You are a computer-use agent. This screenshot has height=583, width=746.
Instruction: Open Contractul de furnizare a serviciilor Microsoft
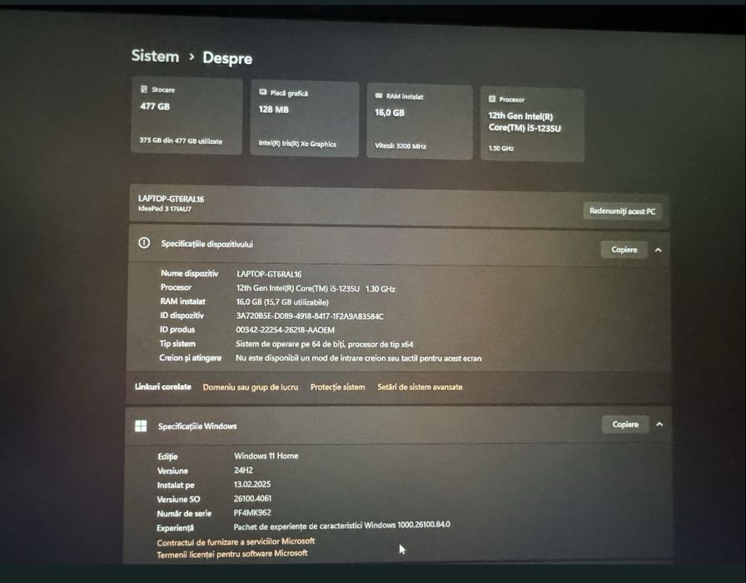coord(236,541)
